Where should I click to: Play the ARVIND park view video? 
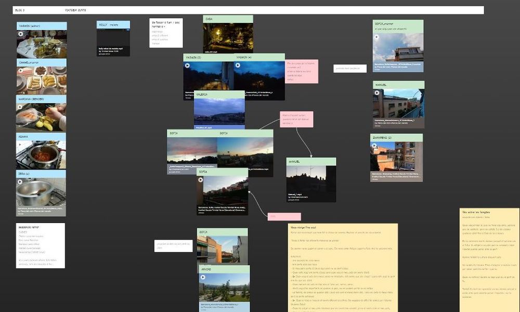tap(203, 277)
